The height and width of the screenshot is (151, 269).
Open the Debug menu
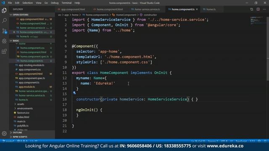click(55, 3)
